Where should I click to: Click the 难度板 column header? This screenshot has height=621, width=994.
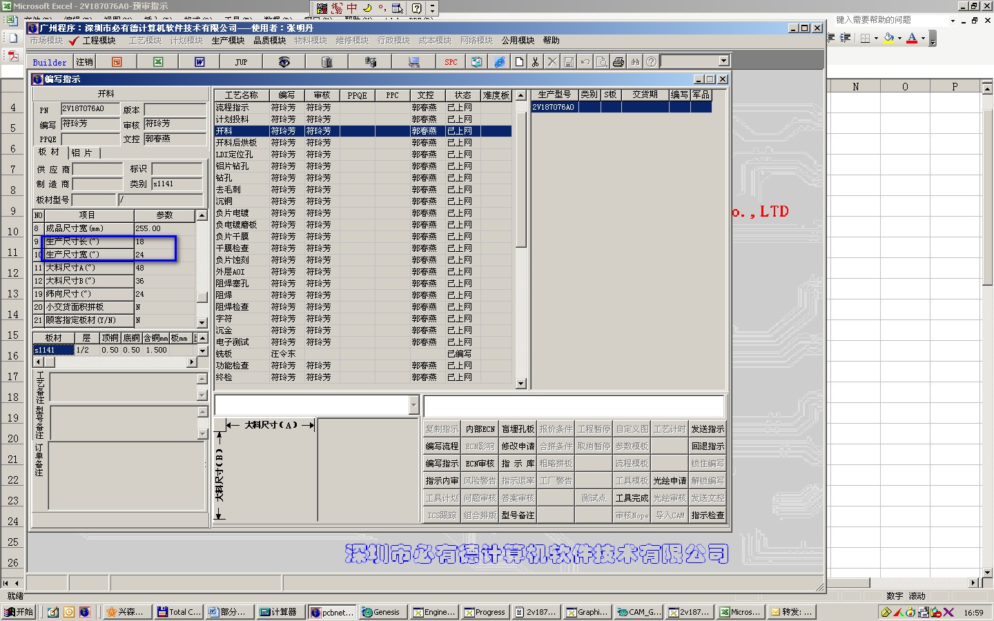coord(496,95)
